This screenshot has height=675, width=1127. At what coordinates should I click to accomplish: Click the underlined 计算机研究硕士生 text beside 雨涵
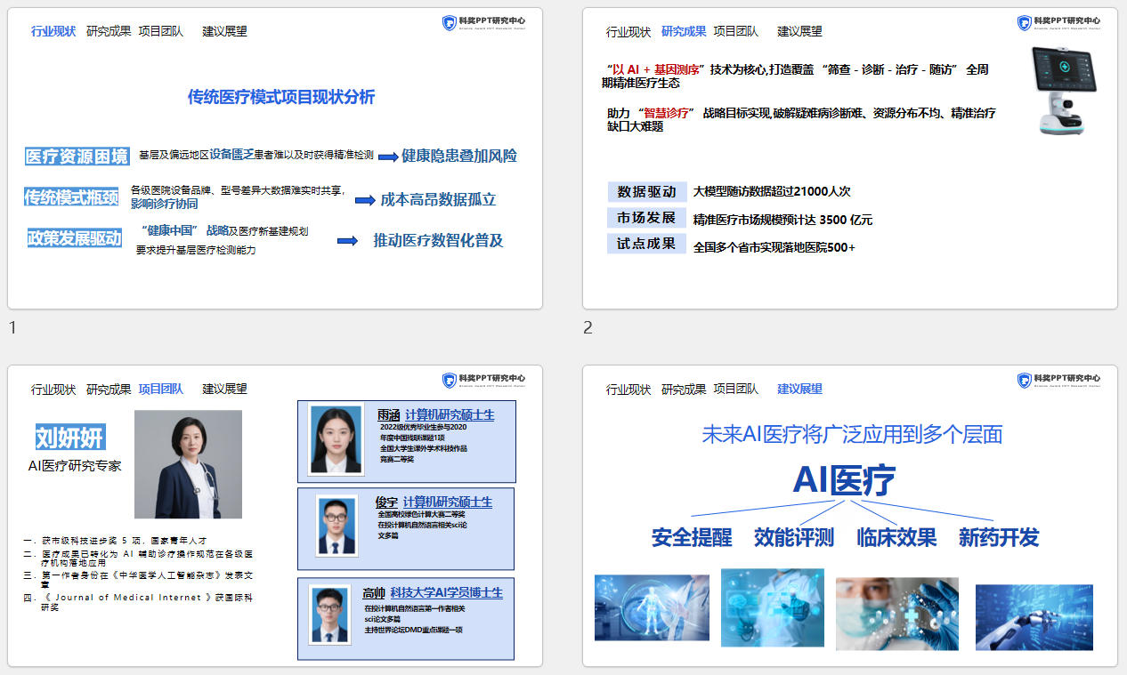click(450, 415)
